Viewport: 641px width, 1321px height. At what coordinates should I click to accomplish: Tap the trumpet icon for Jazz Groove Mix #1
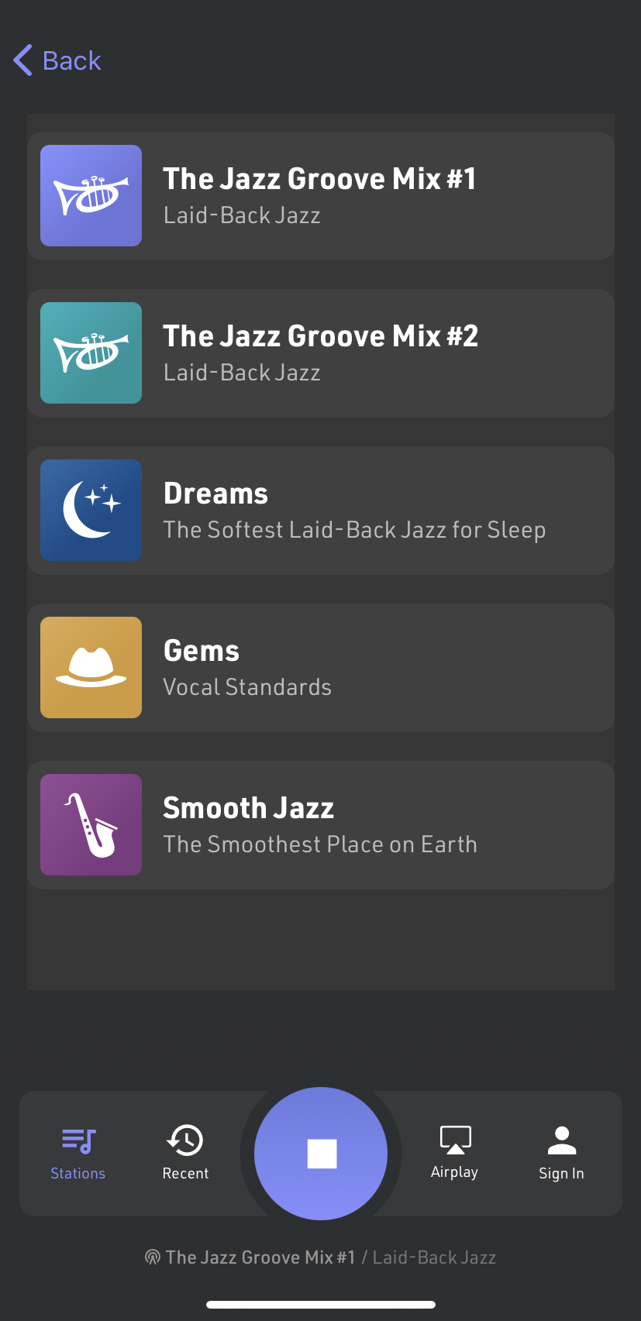91,195
